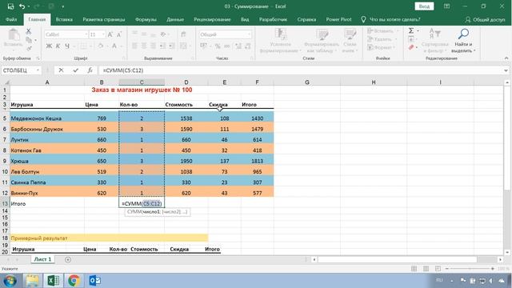Switch to the Формулы tab

146,19
